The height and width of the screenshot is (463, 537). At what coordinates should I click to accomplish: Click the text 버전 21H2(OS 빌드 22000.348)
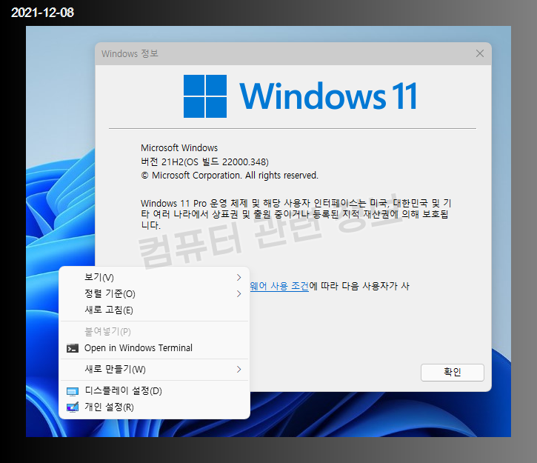204,161
